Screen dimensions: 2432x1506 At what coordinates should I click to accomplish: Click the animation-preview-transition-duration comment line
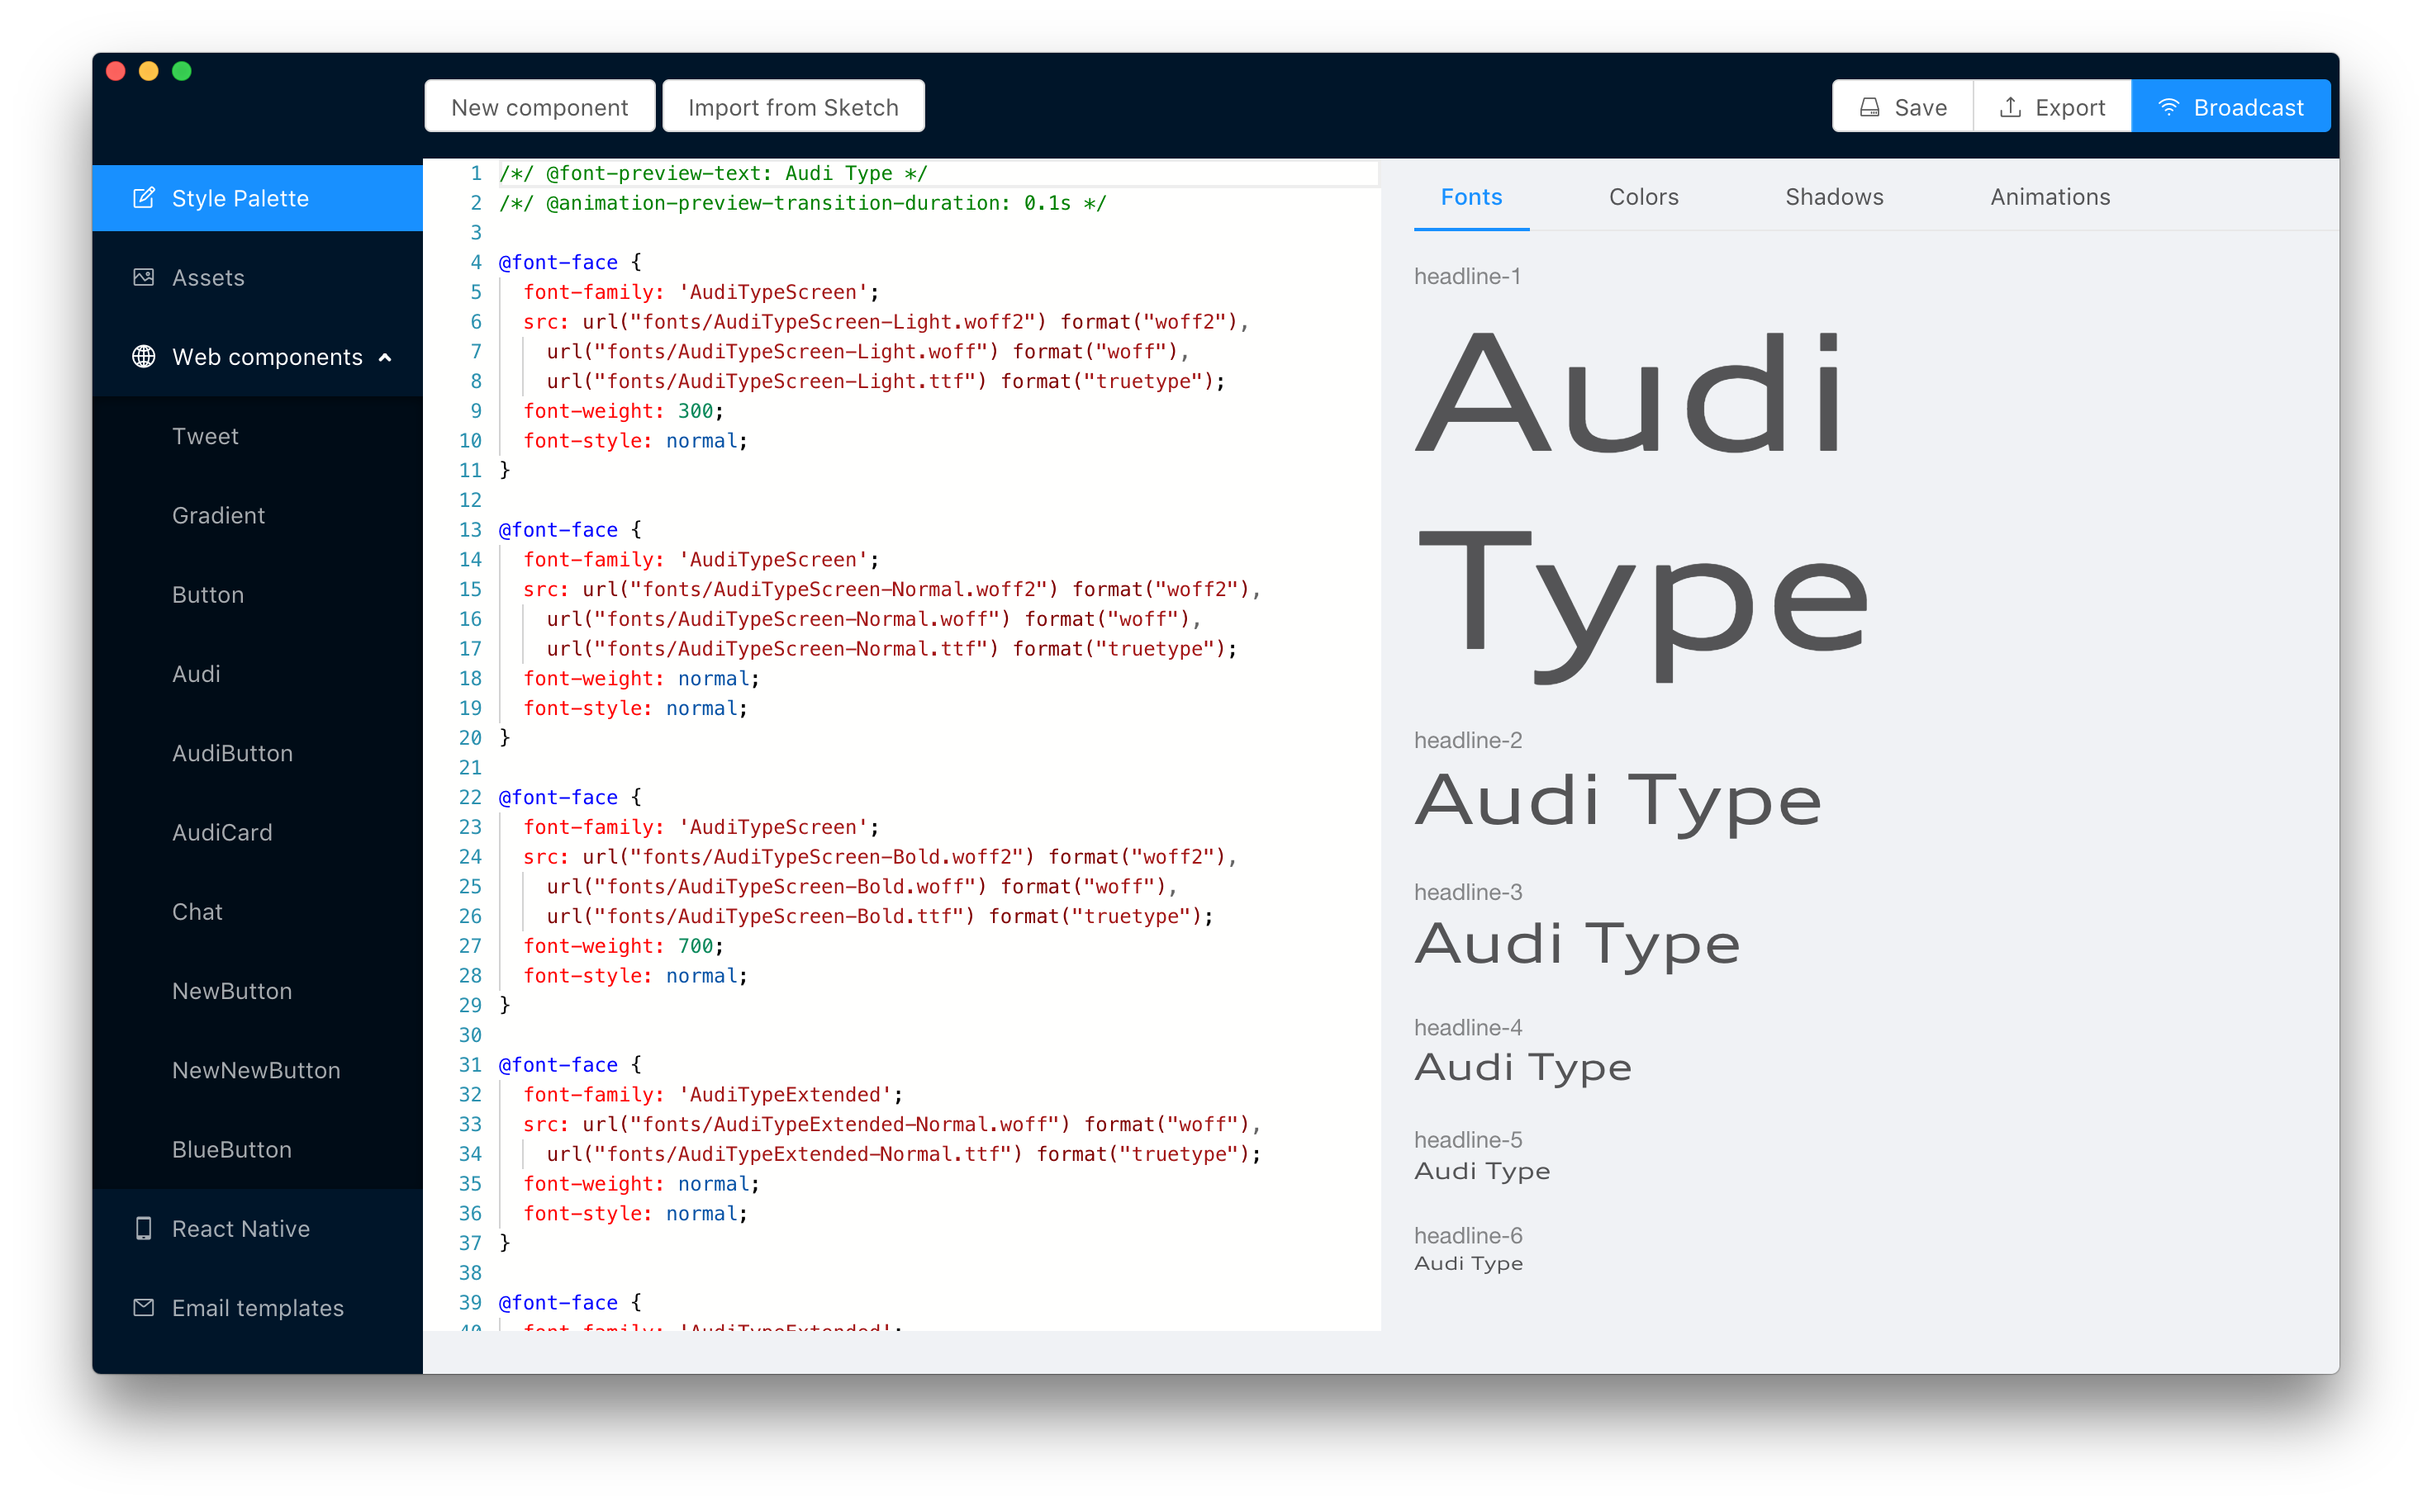803,203
